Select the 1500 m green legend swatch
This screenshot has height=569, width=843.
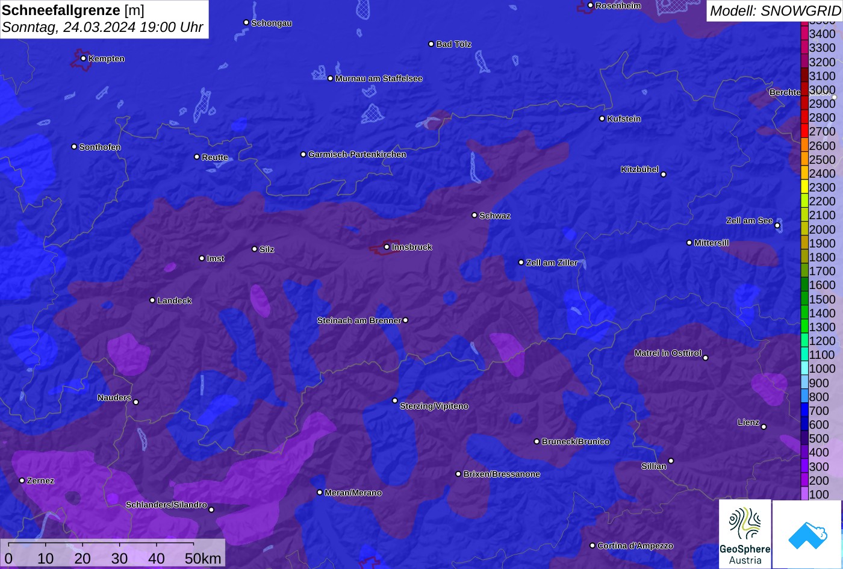coord(804,299)
